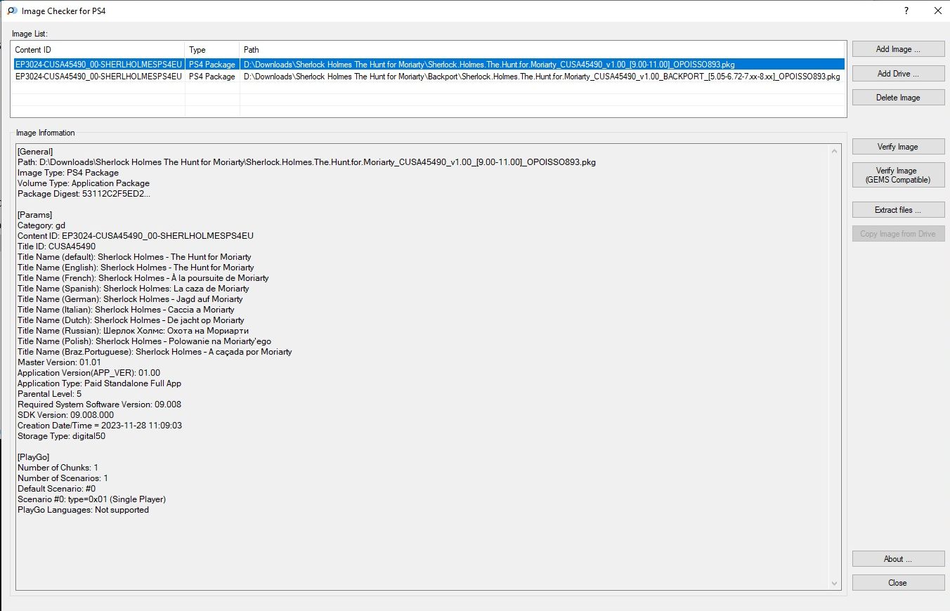
Task: Click the Category: gd line
Action: pyautogui.click(x=41, y=225)
